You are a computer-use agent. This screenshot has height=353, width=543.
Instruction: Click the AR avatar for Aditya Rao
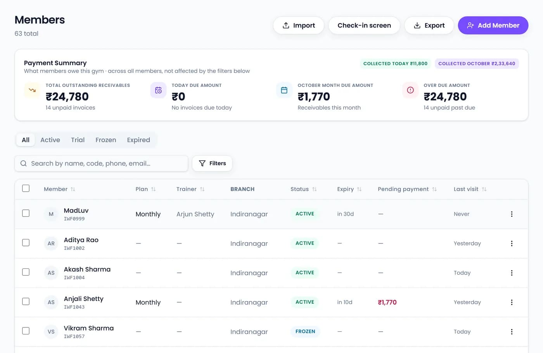click(x=51, y=244)
